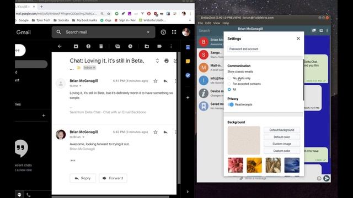Open Delta Chat File menu
Screen dimensions: 353x198
pos(200,23)
